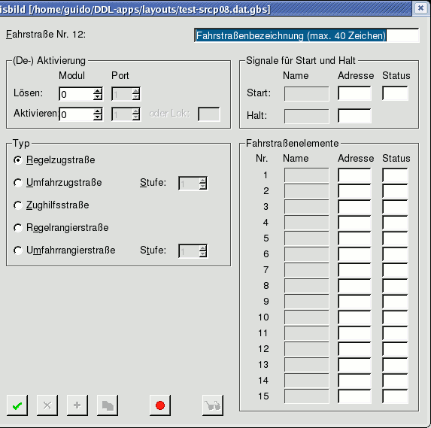Click the plus add icon button
431x428 pixels.
pos(77,405)
